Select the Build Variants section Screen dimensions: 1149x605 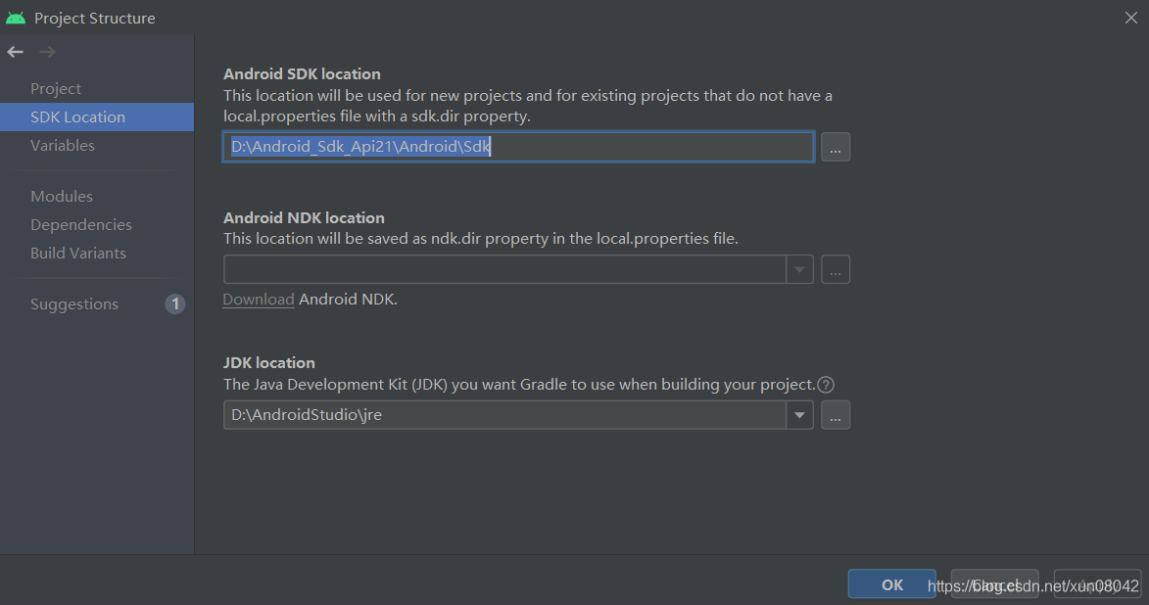click(78, 253)
